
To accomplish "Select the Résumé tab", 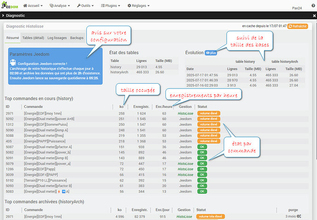I will tap(12, 38).
